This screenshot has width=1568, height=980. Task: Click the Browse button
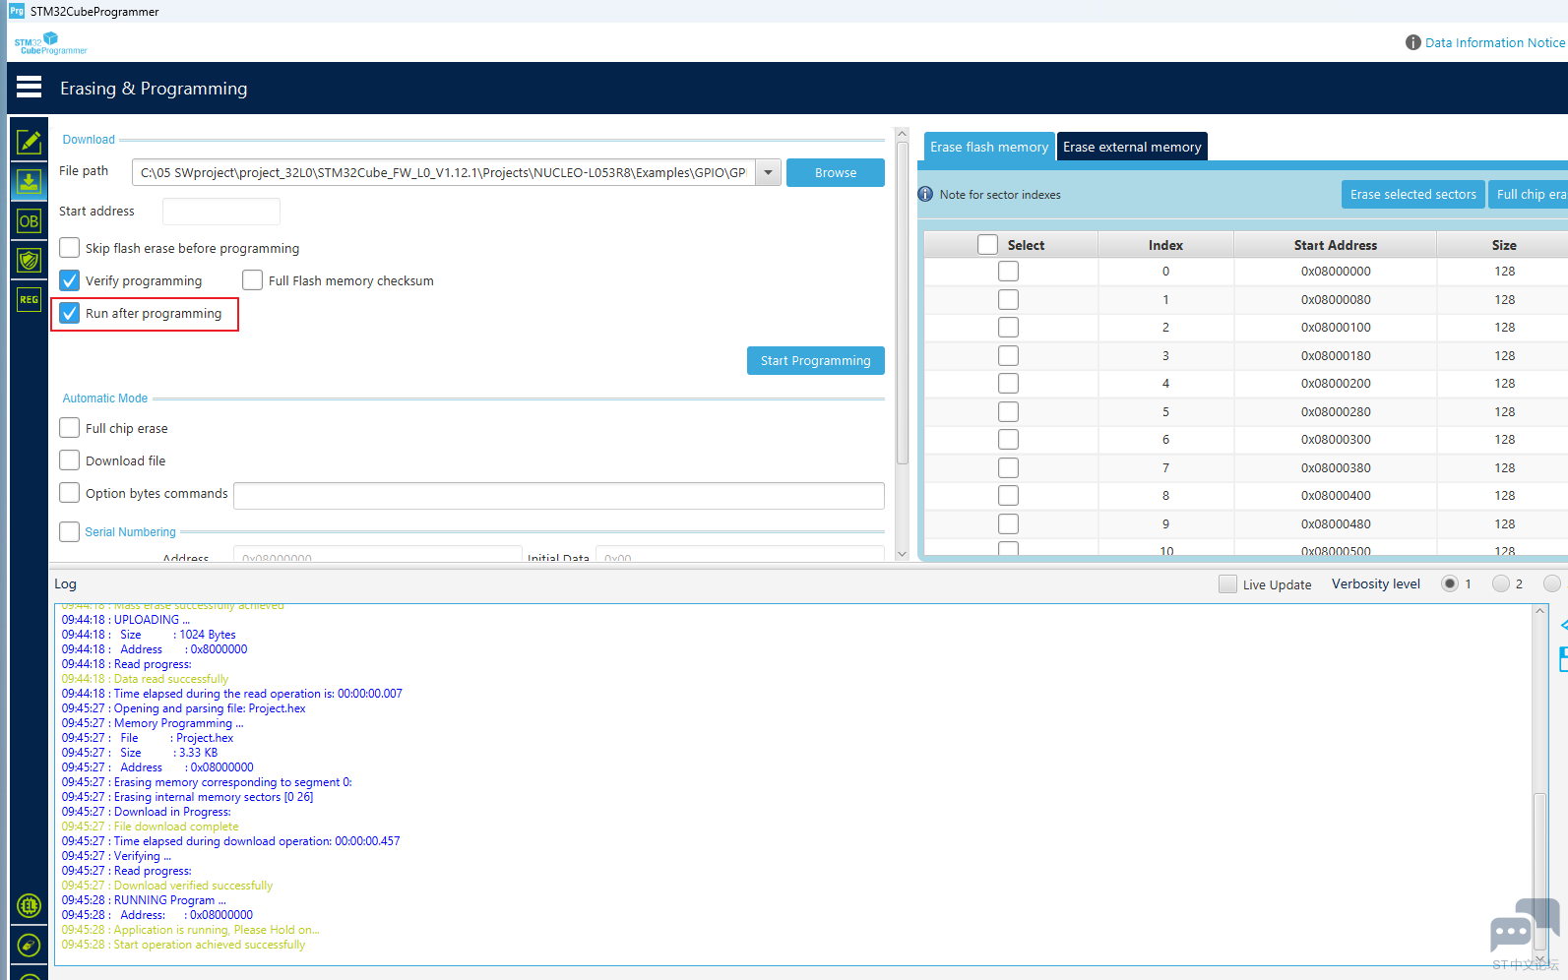tap(836, 172)
